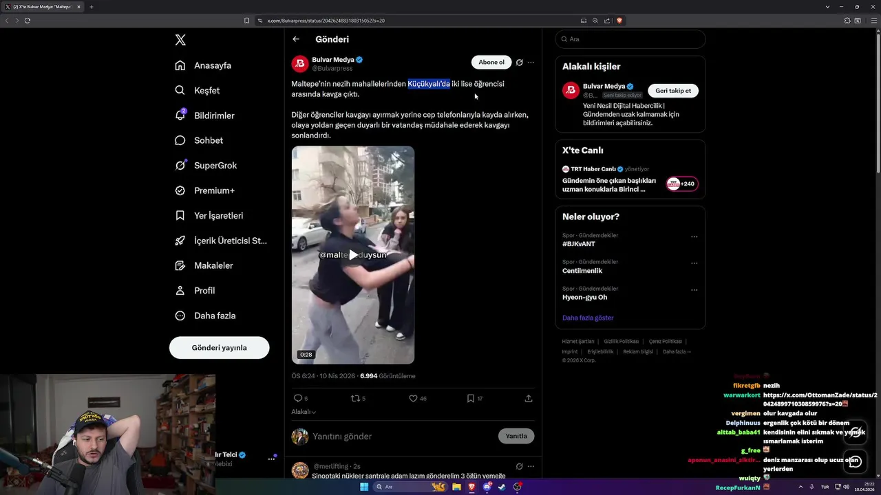Click the browser address bar URL
Screen dimensions: 881x495
[326, 21]
